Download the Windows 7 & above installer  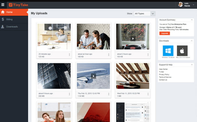point(168,51)
